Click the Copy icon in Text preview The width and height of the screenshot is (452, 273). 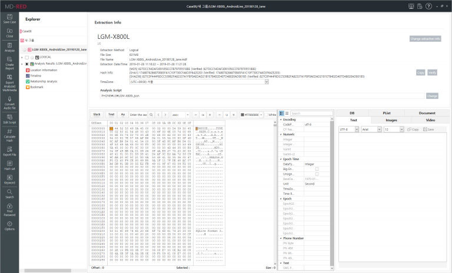(x=413, y=129)
